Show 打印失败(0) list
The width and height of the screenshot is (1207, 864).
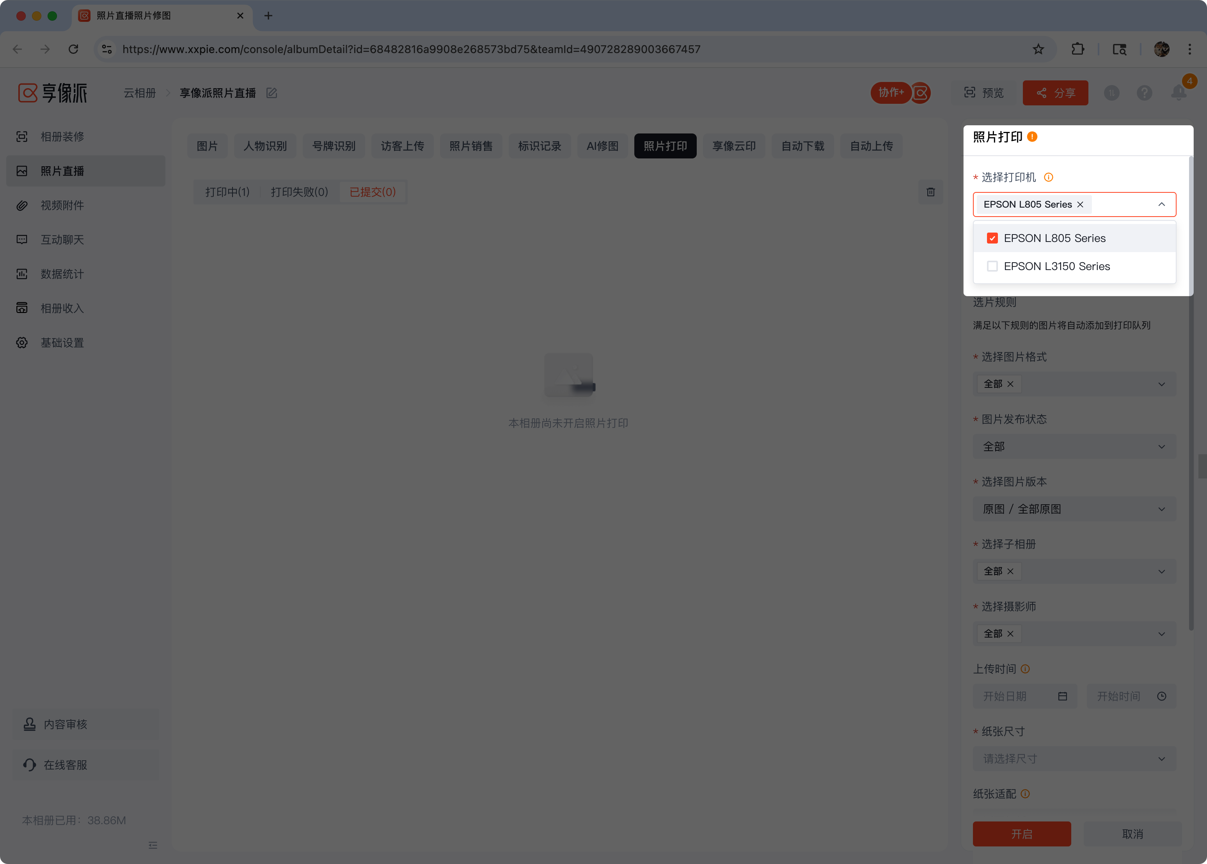[299, 192]
